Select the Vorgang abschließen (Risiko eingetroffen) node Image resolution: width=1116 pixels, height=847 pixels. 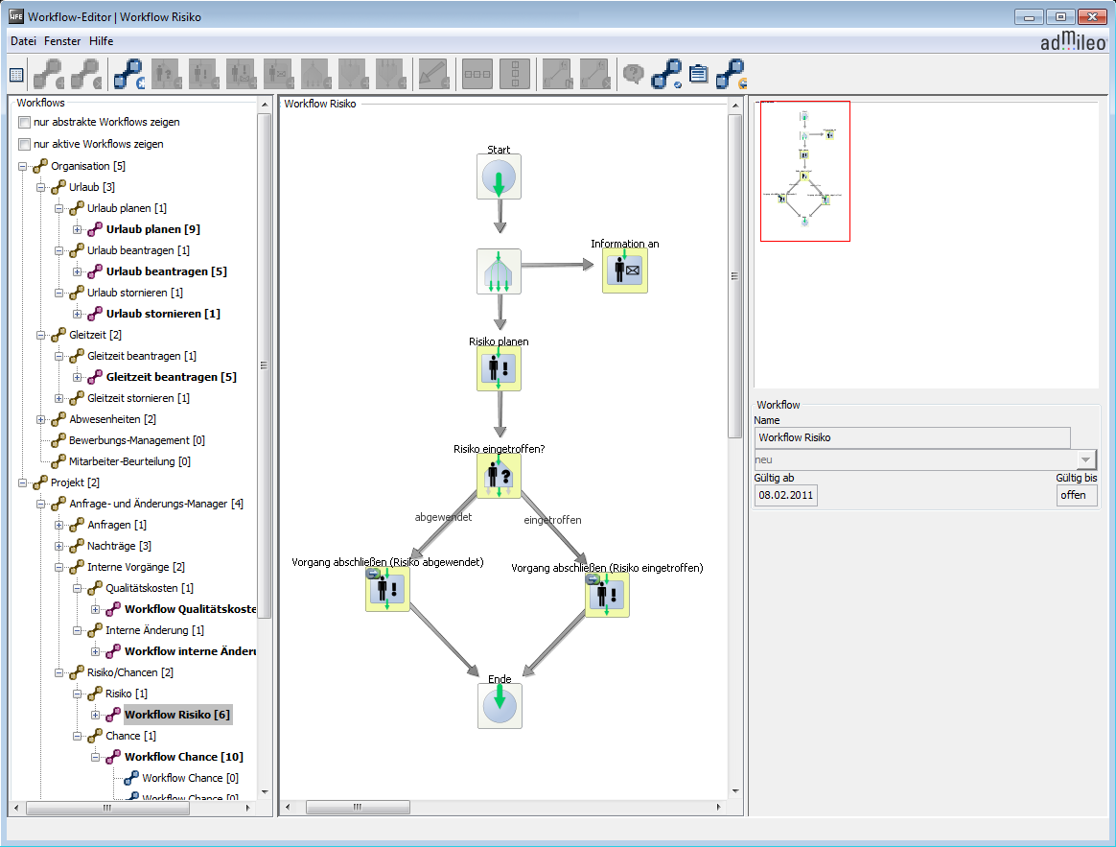pyautogui.click(x=607, y=595)
